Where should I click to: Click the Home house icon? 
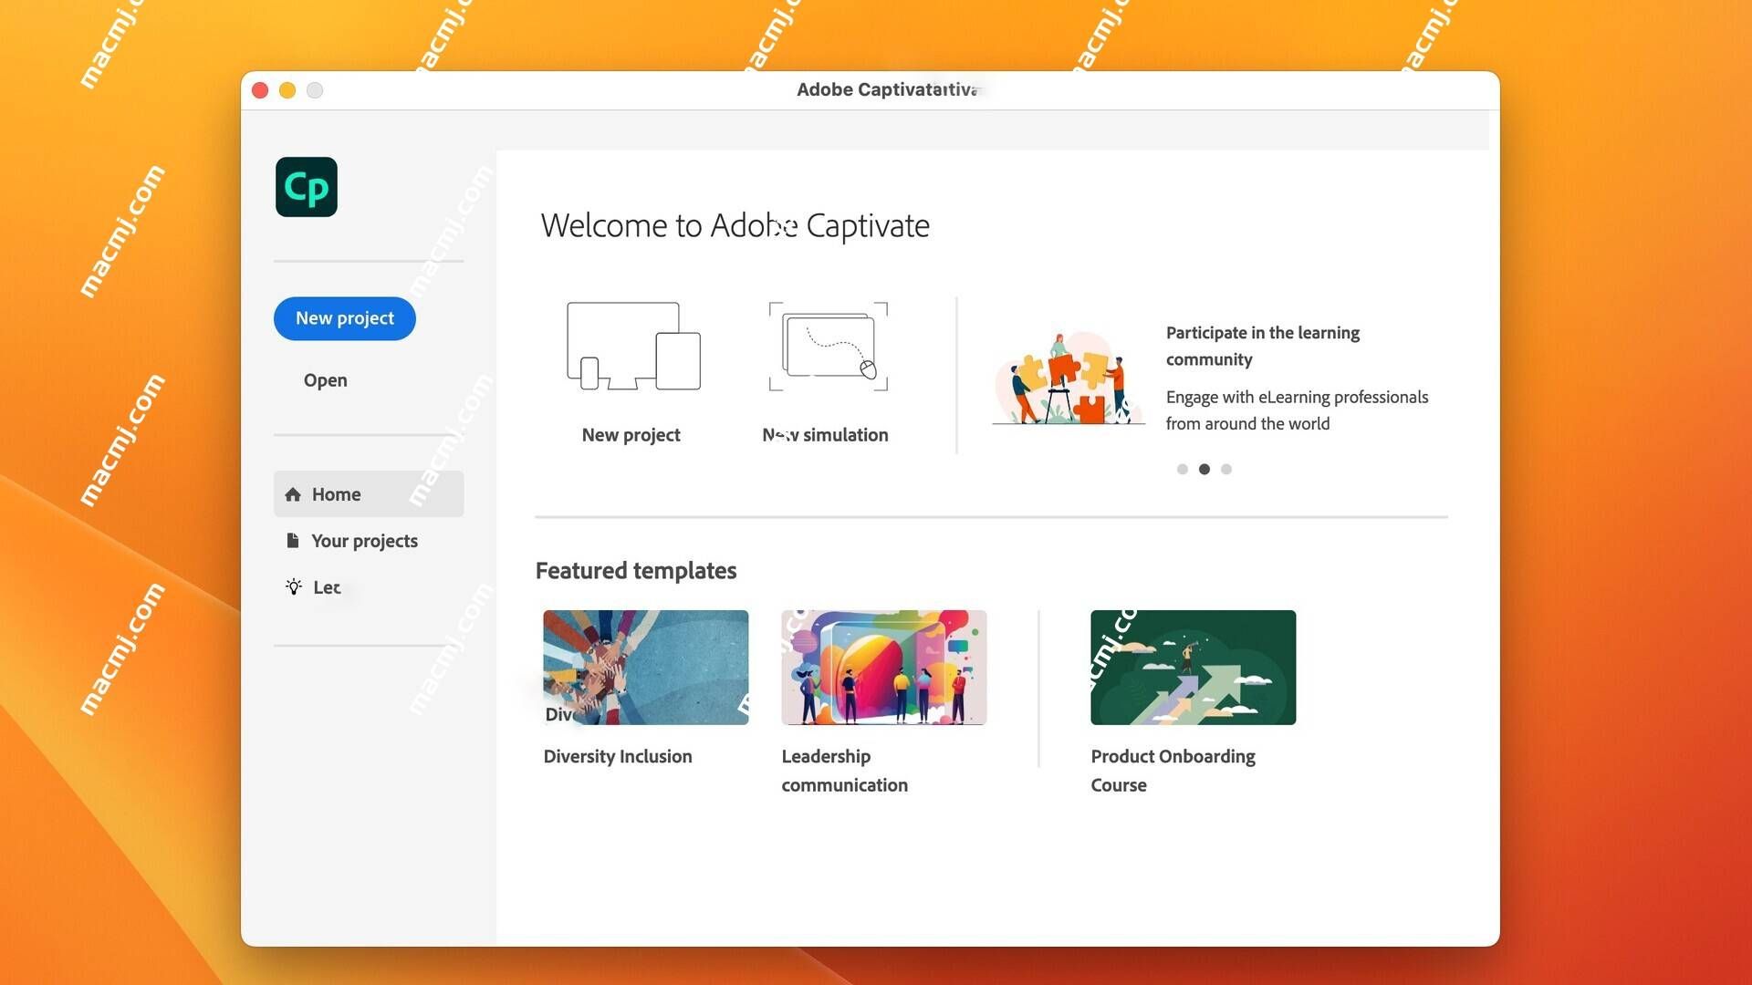pyautogui.click(x=293, y=494)
